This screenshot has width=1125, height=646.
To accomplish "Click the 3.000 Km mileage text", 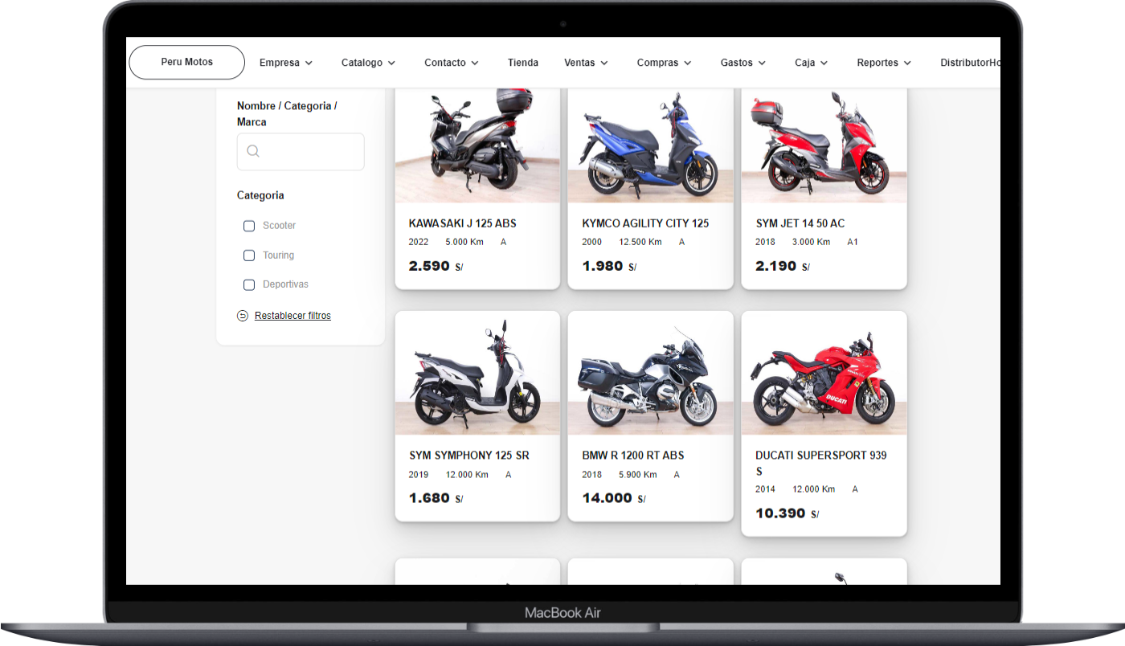I will (813, 242).
